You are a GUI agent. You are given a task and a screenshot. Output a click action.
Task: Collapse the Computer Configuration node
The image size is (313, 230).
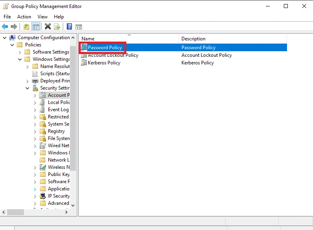coord(4,38)
